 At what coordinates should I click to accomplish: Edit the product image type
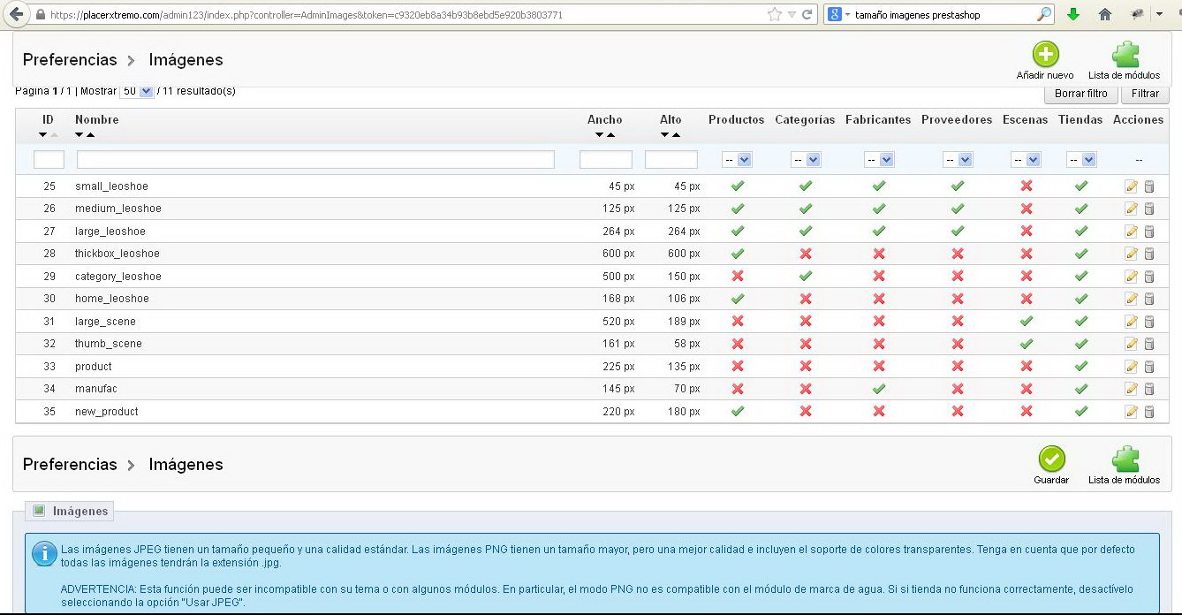coord(1131,367)
